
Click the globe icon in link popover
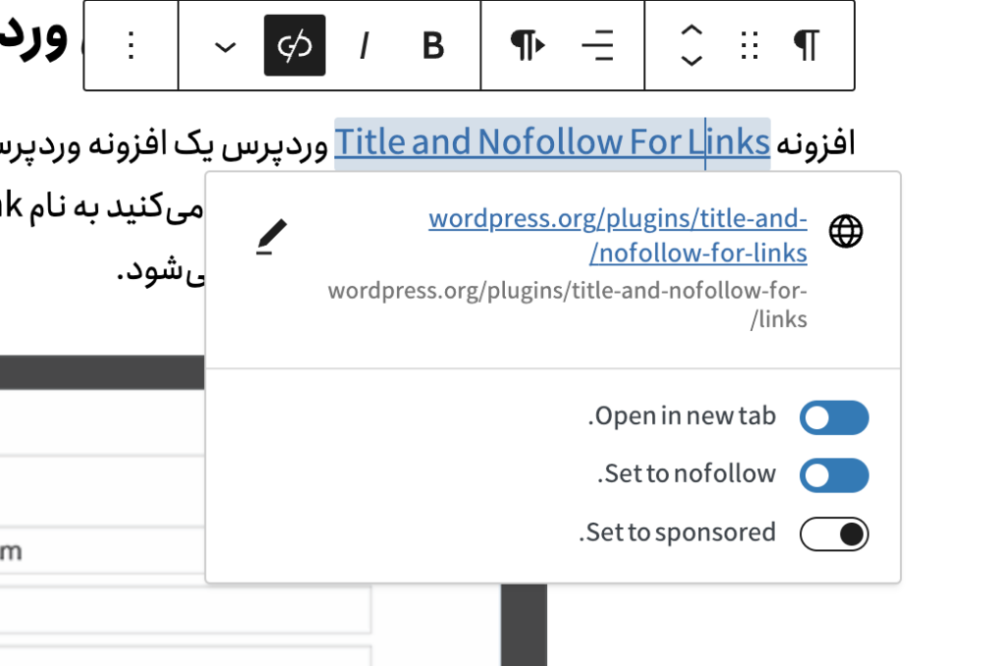point(846,231)
